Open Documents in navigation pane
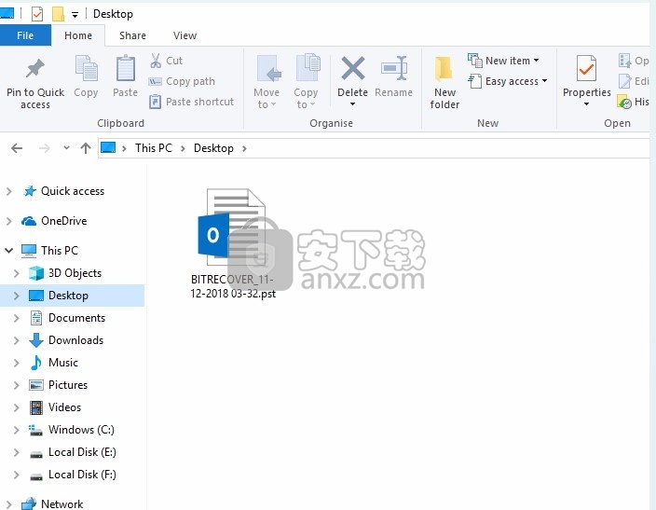Viewport: 656px width, 510px height. [76, 318]
